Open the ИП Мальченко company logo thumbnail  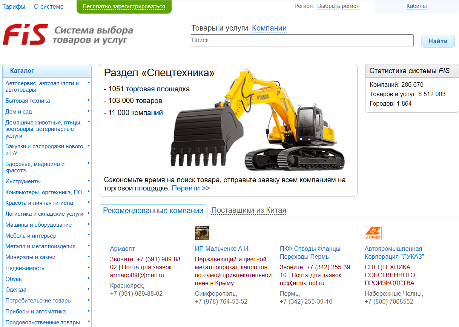click(x=202, y=233)
